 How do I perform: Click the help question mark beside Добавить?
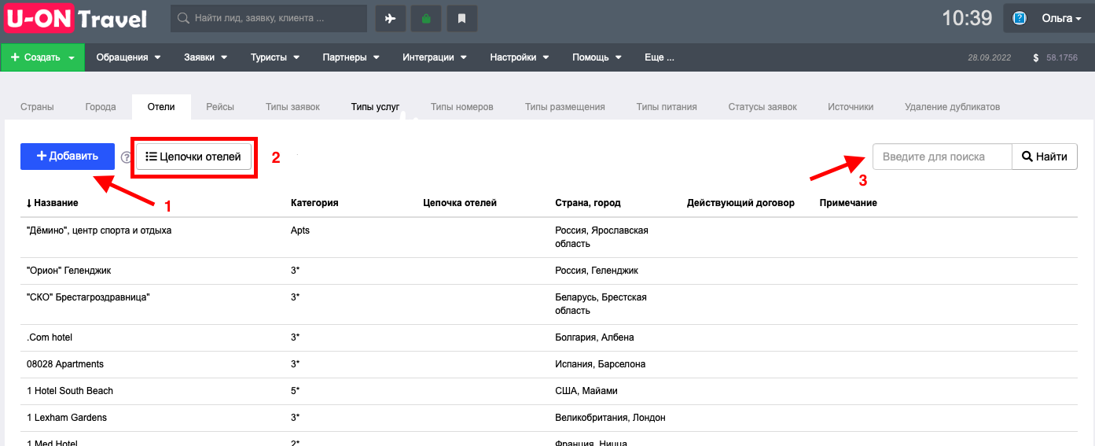pos(127,157)
